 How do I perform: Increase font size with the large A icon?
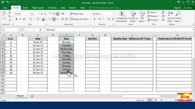pos(42,14)
